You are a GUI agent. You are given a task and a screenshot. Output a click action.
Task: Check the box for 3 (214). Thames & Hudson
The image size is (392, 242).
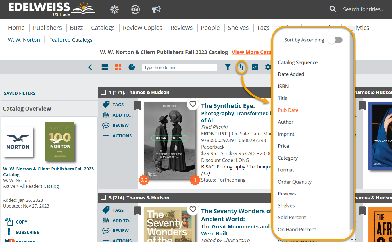tap(103, 198)
